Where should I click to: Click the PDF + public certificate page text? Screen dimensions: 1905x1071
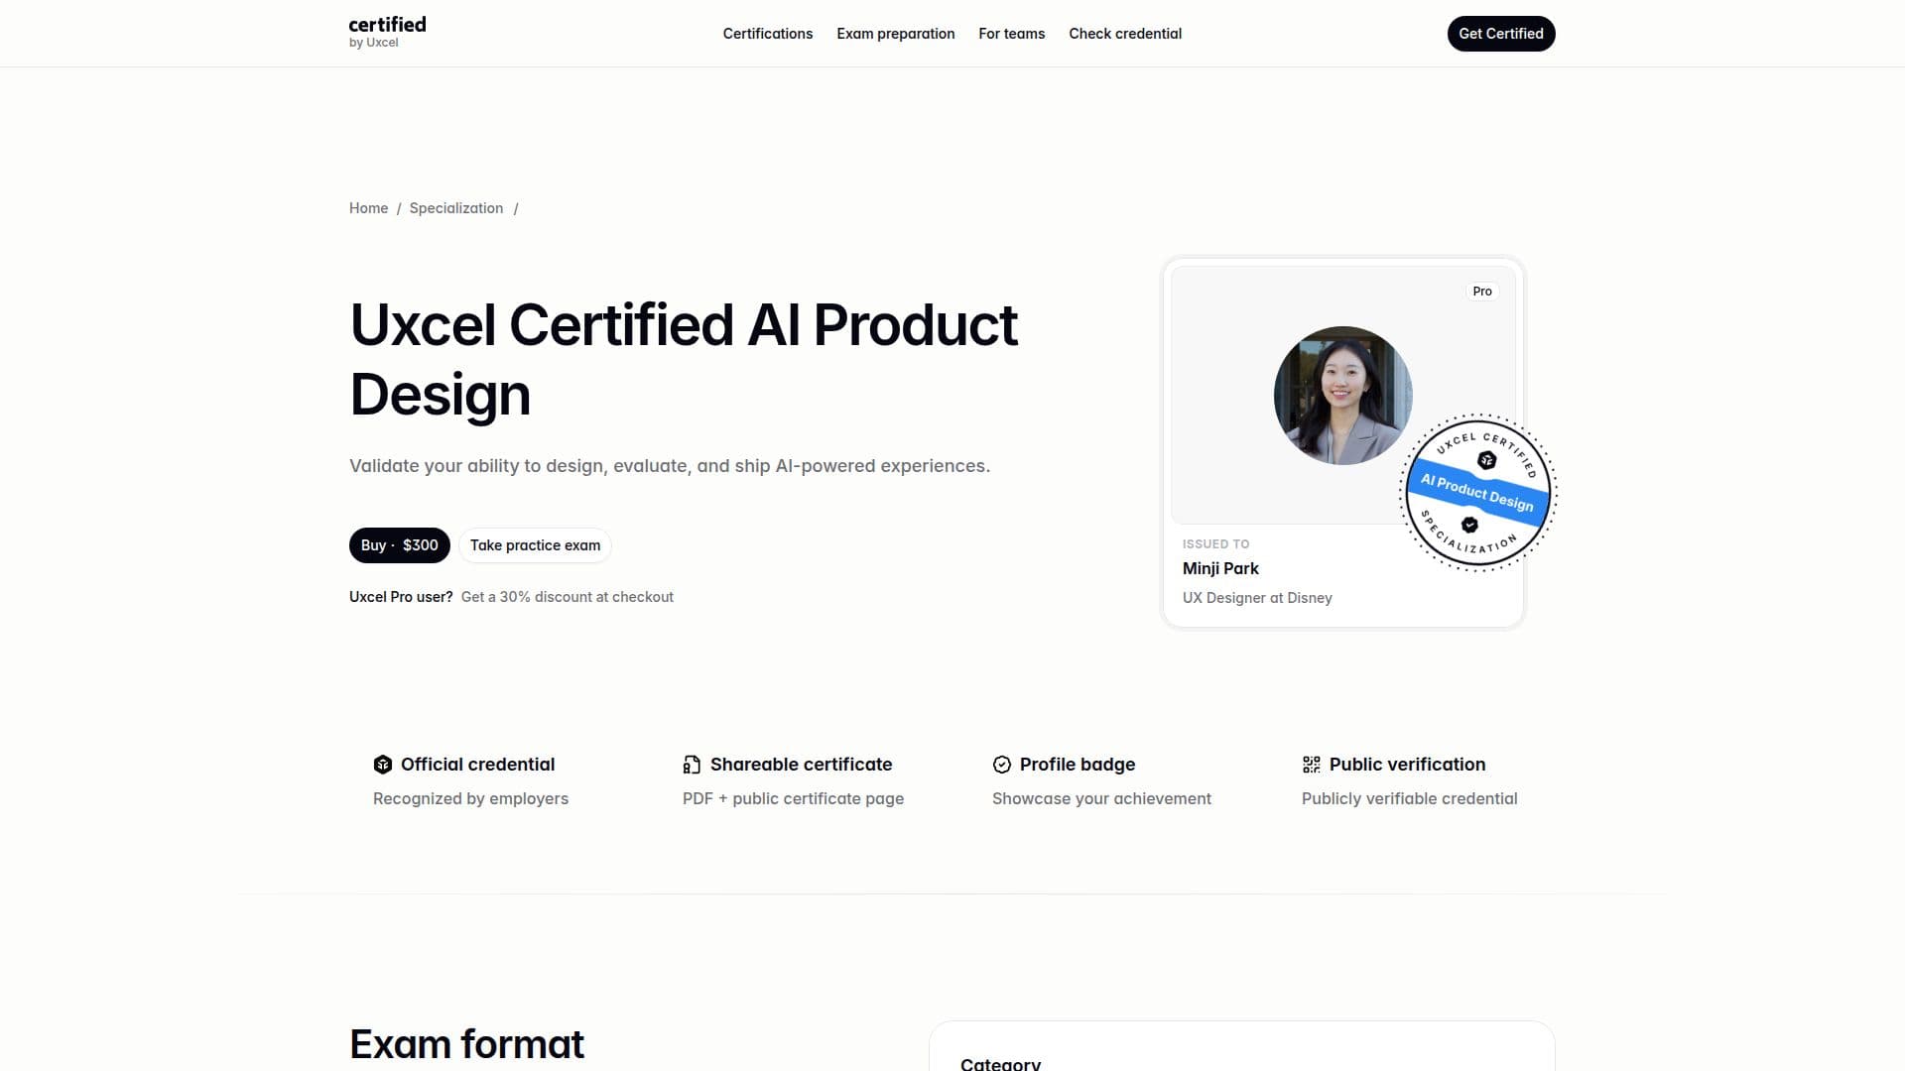point(793,799)
